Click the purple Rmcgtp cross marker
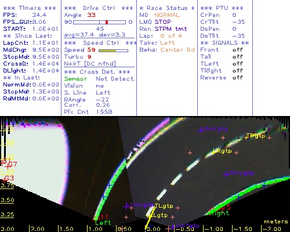 click(226, 175)
